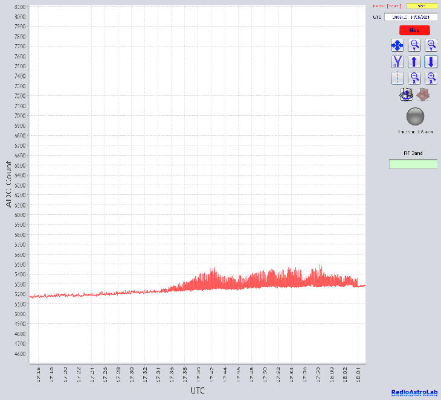
Task: Toggle the Threshold Alarm indicator light
Action: pos(415,116)
